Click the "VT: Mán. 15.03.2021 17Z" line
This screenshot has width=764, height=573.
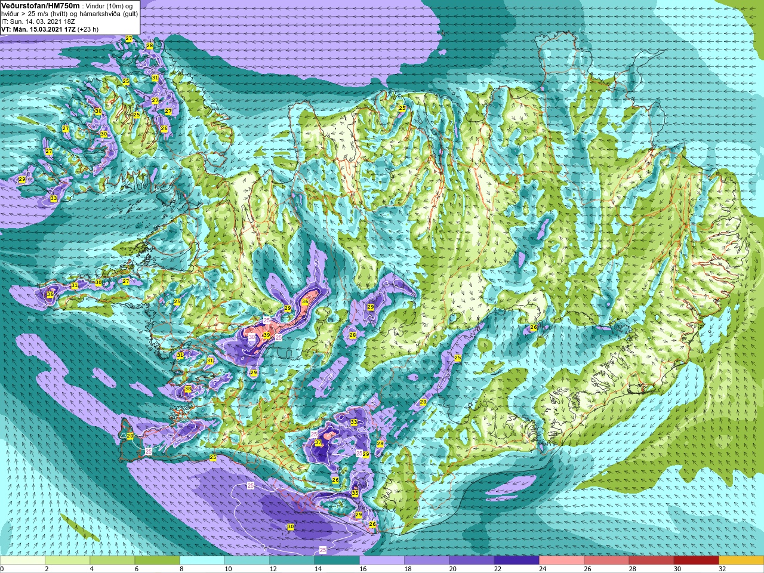(38, 29)
